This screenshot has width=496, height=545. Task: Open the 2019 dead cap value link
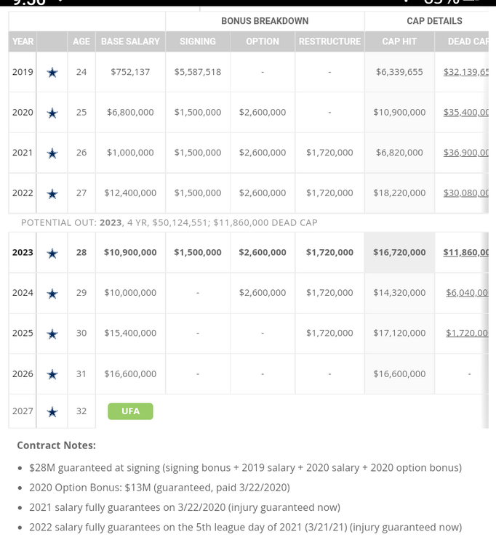pyautogui.click(x=465, y=72)
